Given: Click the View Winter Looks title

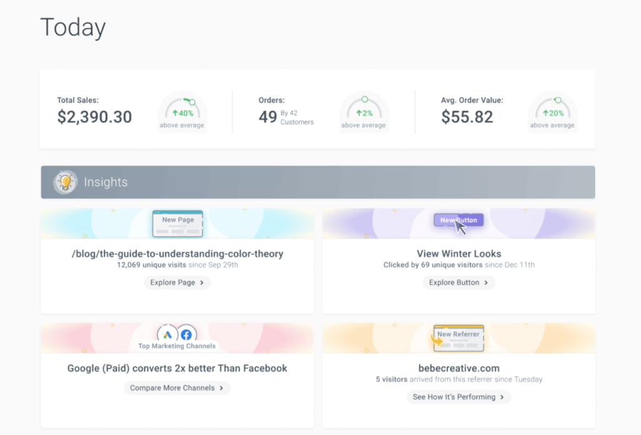Looking at the screenshot, I should (459, 254).
